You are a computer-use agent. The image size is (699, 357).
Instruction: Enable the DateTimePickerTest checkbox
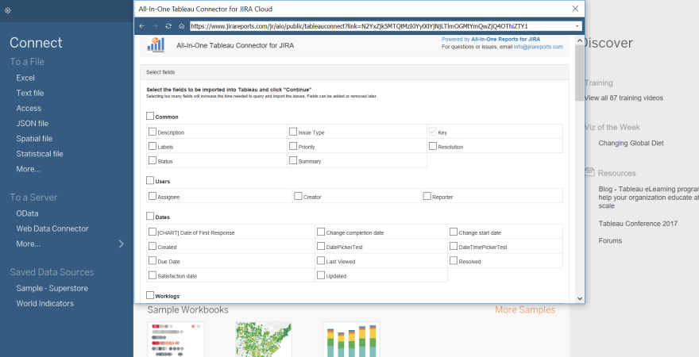tap(454, 246)
